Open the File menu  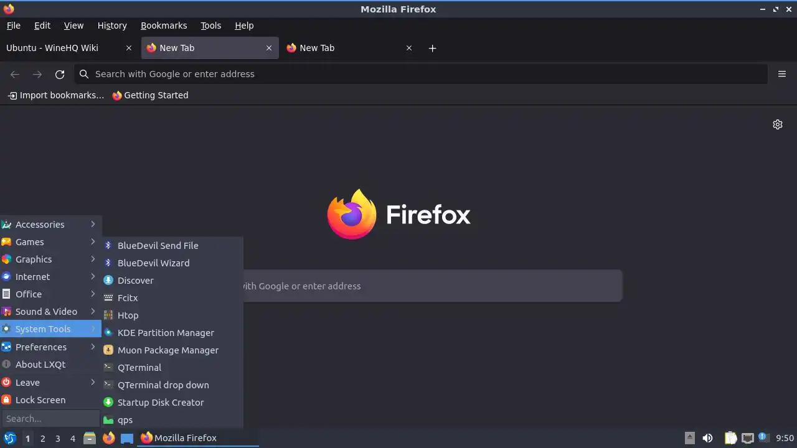(14, 26)
